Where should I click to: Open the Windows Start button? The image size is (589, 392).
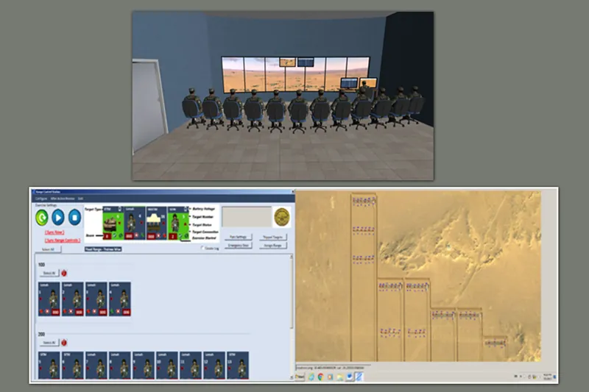(x=300, y=377)
